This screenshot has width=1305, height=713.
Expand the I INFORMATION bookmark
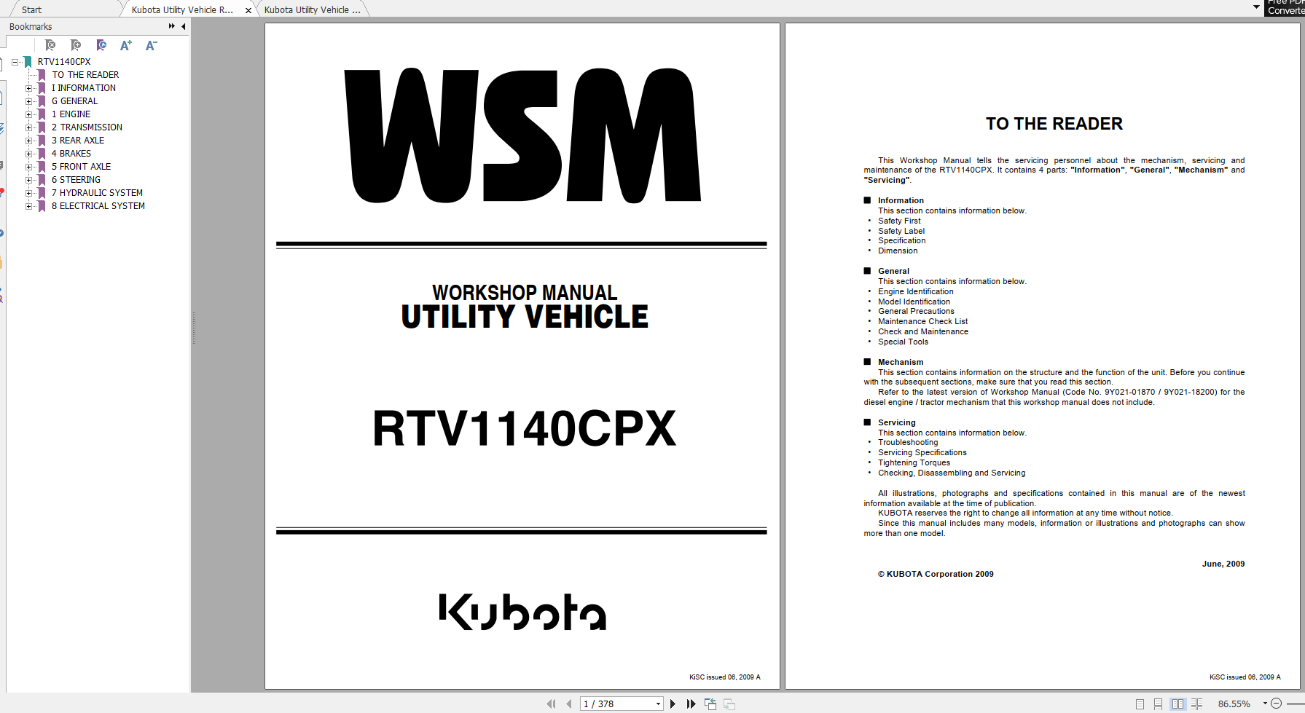pyautogui.click(x=29, y=88)
